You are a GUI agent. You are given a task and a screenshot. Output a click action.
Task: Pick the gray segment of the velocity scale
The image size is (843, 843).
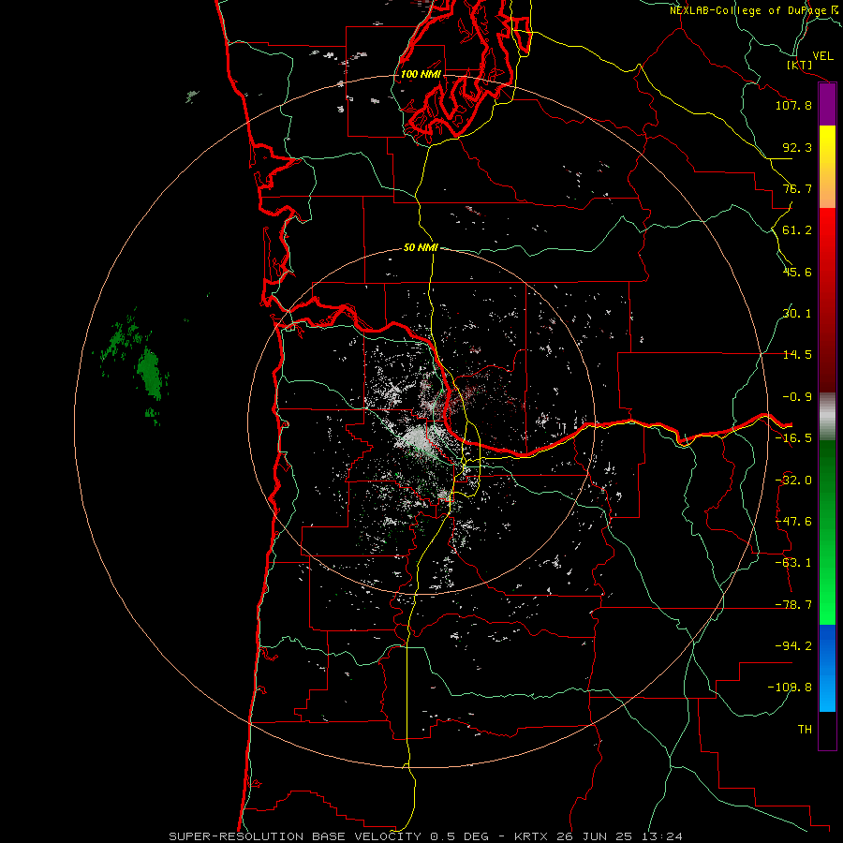pos(827,417)
